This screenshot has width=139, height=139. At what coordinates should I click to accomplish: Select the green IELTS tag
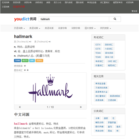coord(25,61)
